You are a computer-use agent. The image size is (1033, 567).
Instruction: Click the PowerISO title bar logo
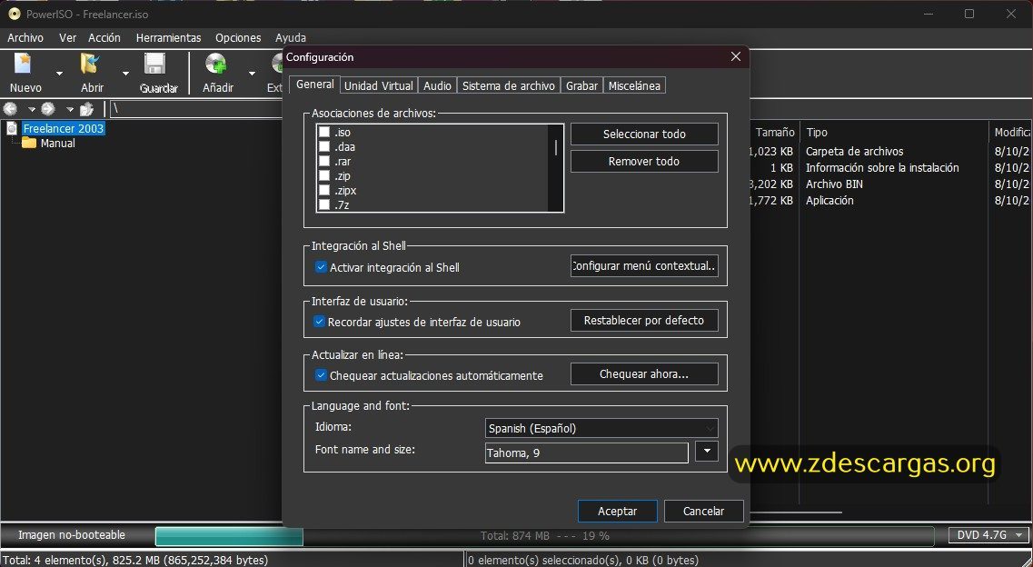pyautogui.click(x=14, y=13)
